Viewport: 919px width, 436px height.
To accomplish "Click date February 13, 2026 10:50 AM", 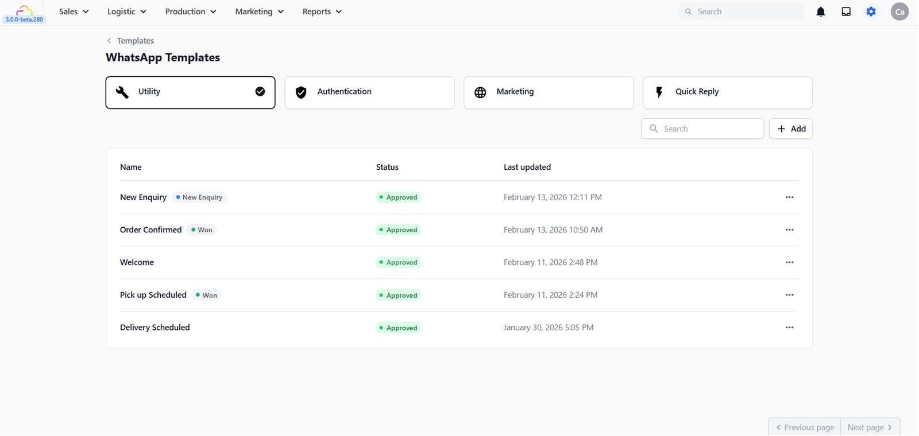I will click(x=553, y=230).
